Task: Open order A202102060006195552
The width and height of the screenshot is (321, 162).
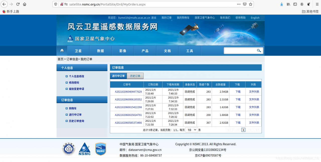Action: pyautogui.click(x=128, y=99)
